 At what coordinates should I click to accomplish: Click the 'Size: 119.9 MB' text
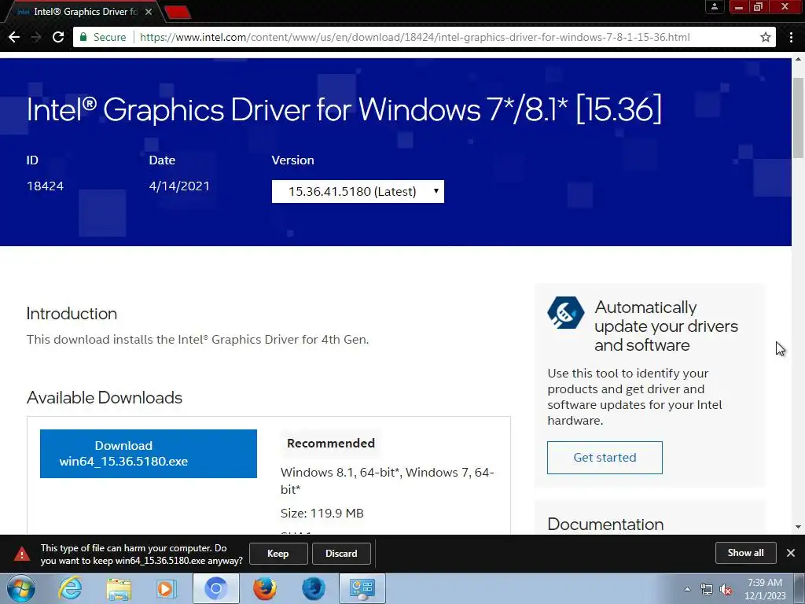coord(322,513)
